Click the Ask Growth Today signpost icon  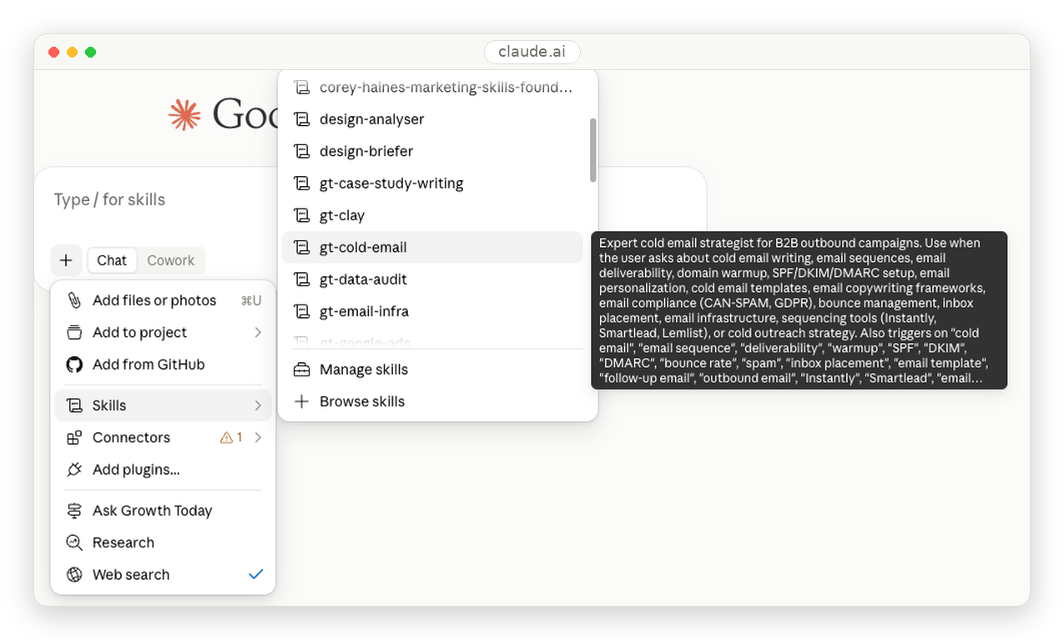(74, 511)
